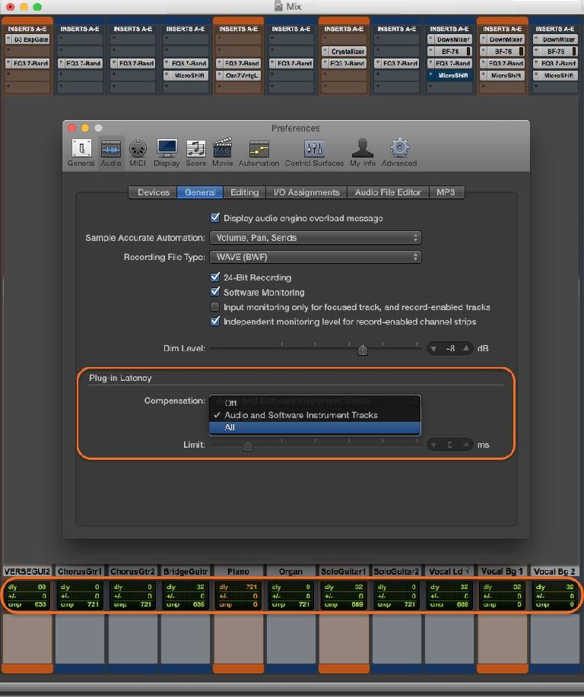The width and height of the screenshot is (584, 697).
Task: Switch to the Editing tab
Action: tap(245, 192)
